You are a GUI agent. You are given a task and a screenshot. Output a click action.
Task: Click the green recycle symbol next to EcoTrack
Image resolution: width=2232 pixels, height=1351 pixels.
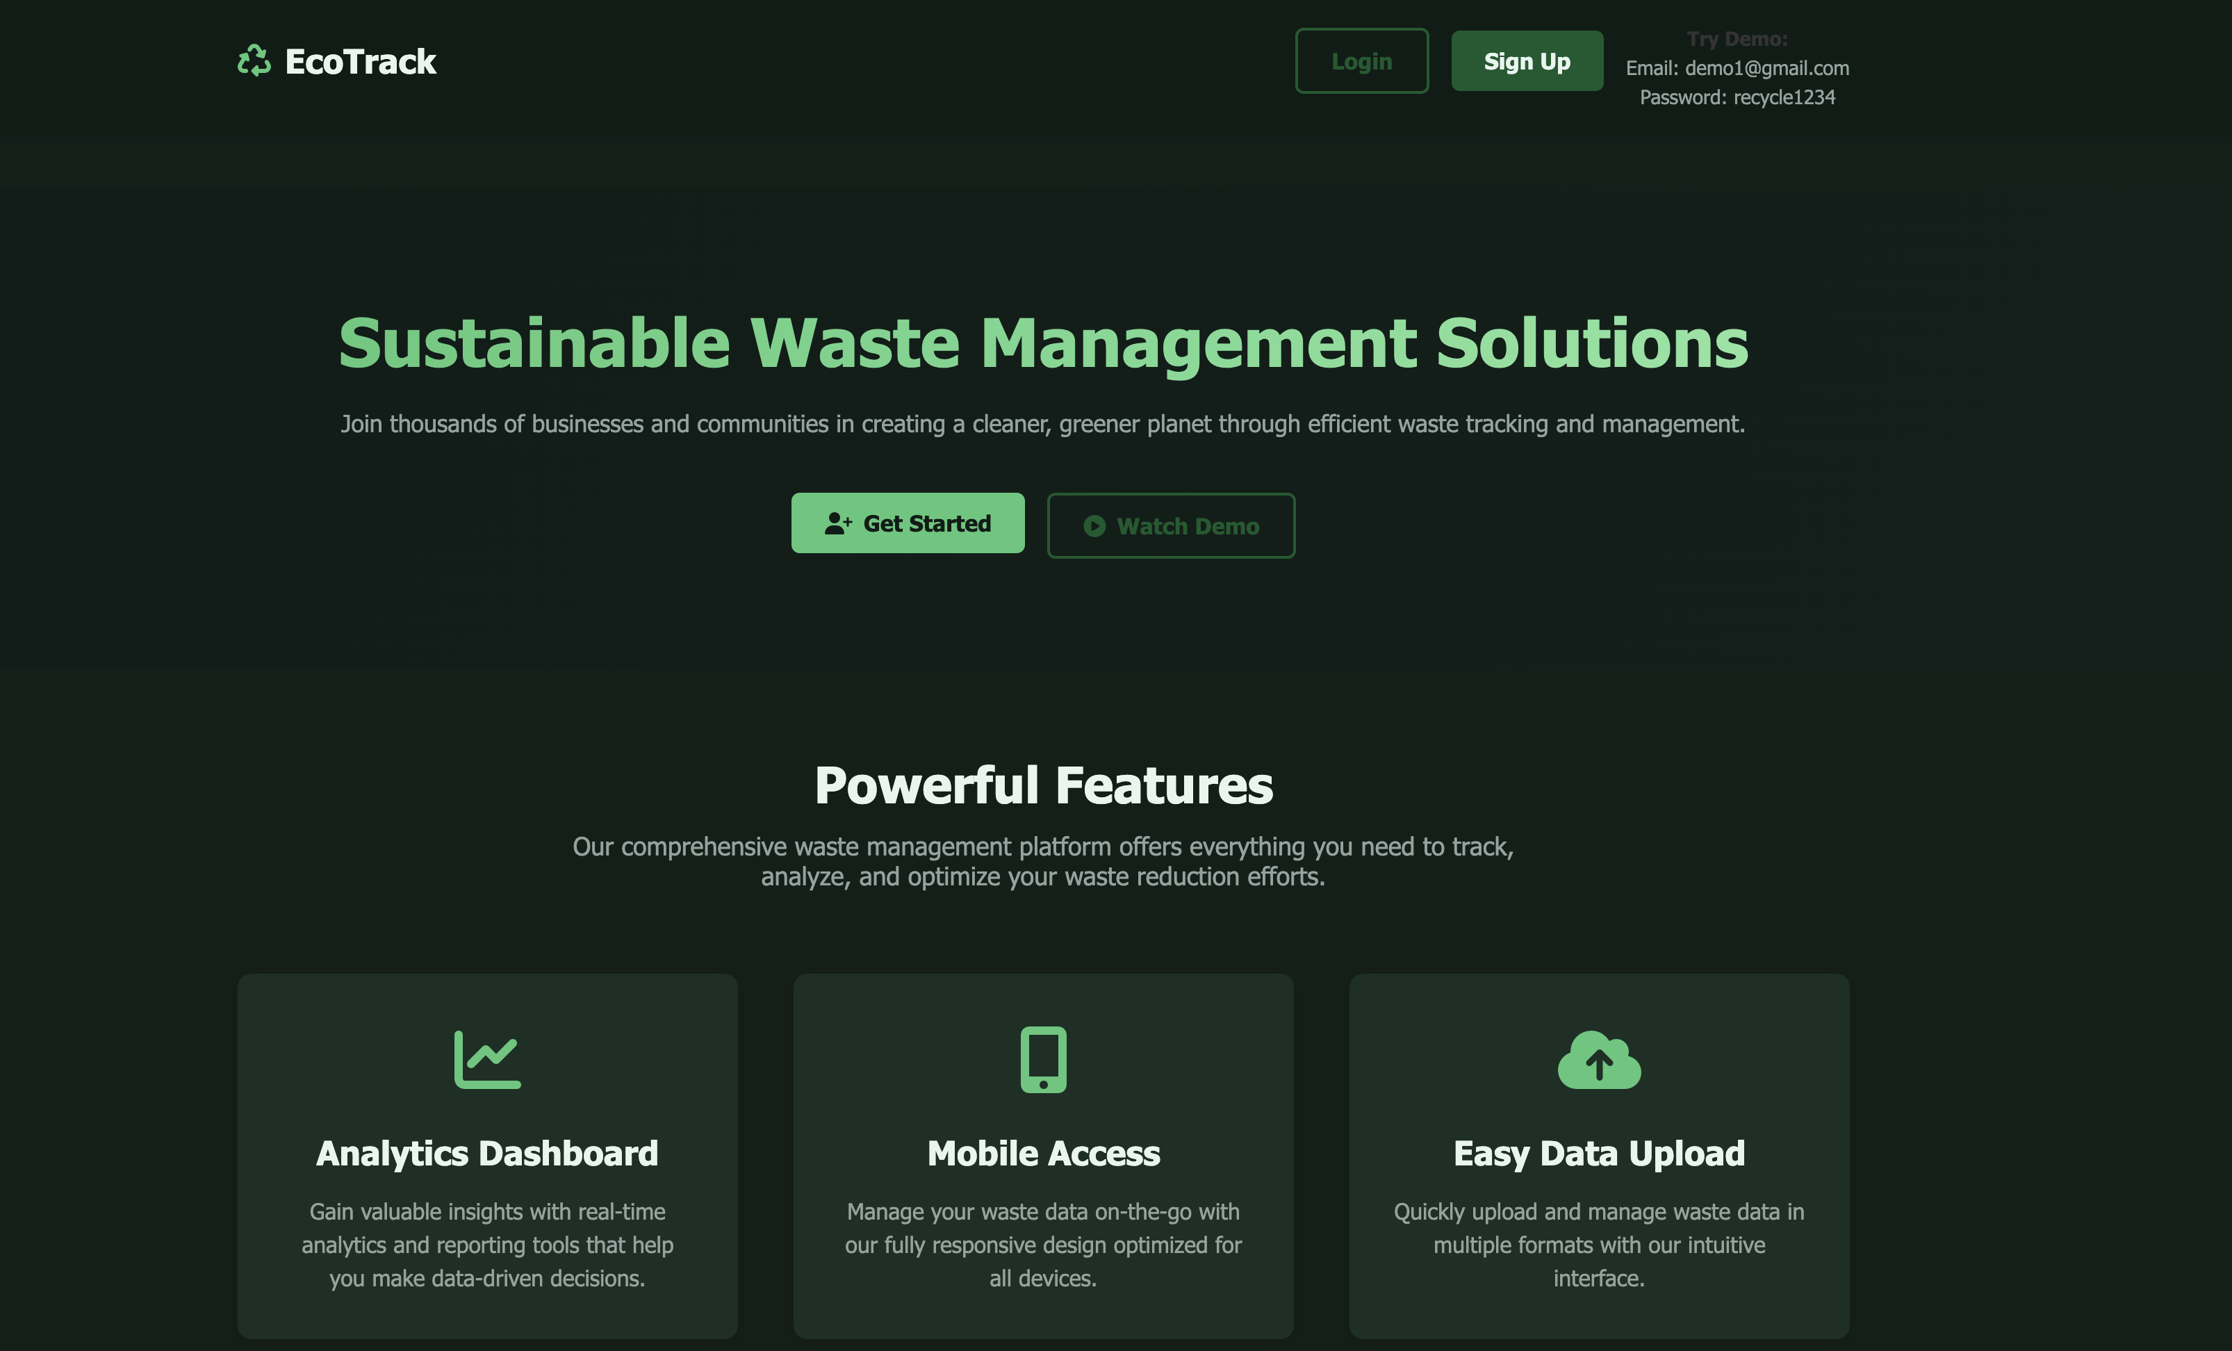click(254, 60)
